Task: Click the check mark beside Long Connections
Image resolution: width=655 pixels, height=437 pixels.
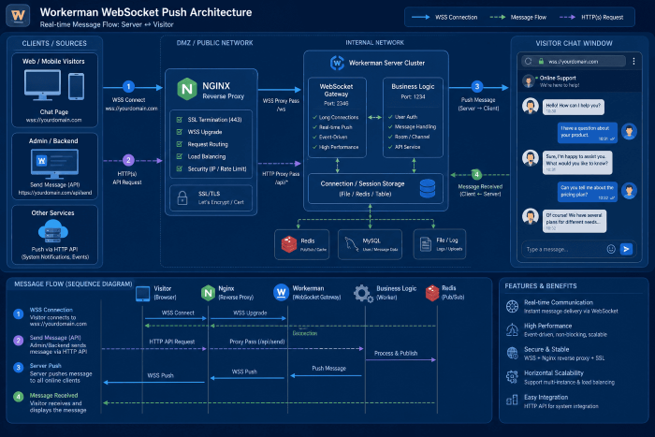Action: [315, 117]
